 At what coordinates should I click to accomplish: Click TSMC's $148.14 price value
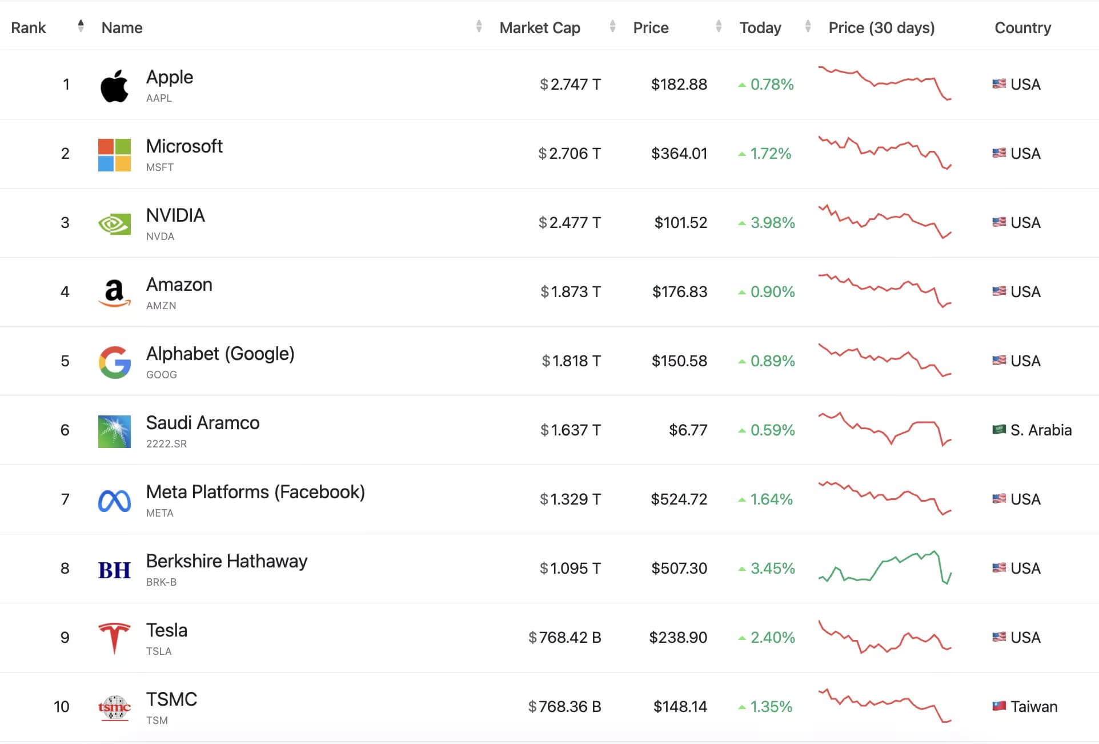click(680, 707)
